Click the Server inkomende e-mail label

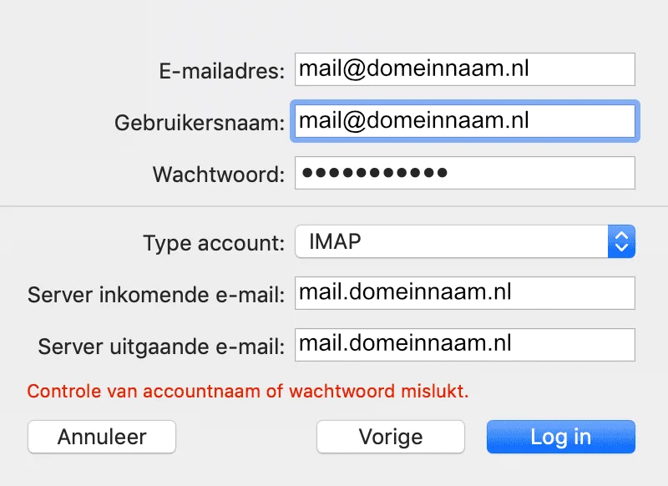click(x=157, y=295)
